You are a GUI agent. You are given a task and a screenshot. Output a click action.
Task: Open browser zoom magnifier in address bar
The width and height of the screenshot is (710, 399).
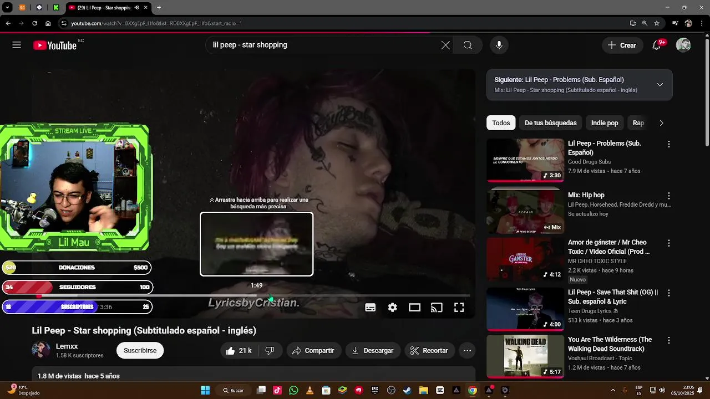(x=645, y=23)
